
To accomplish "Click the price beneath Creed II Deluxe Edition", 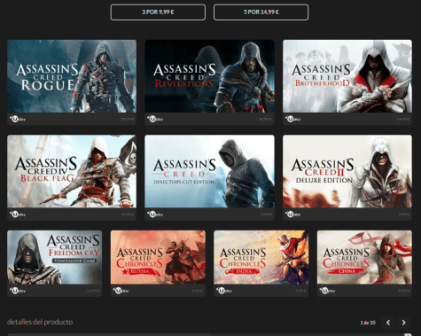I will [404, 215].
